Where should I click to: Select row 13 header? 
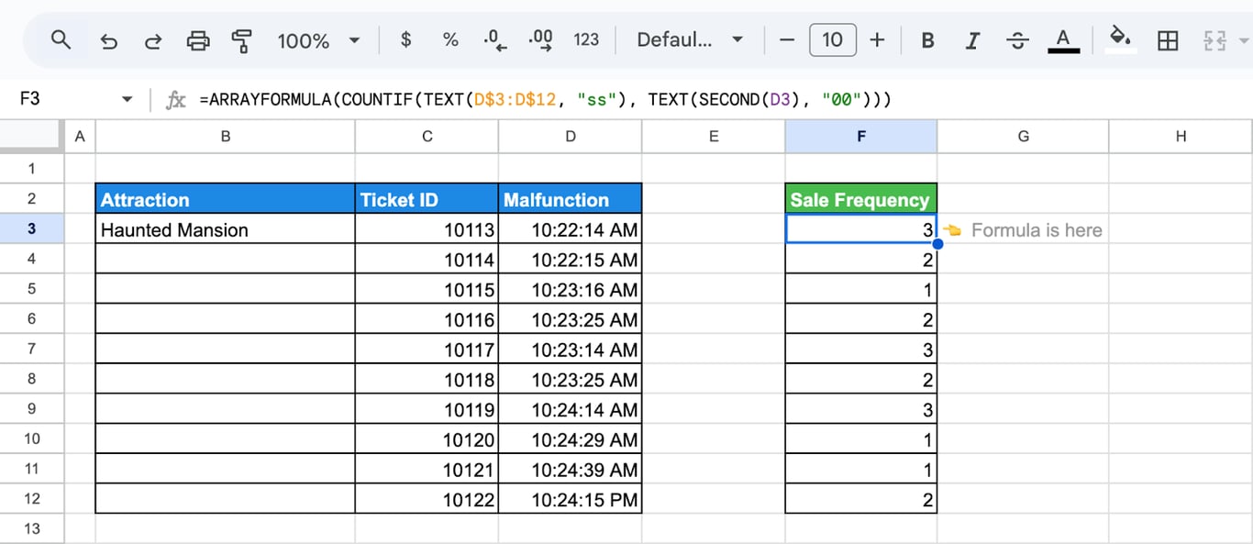32,528
